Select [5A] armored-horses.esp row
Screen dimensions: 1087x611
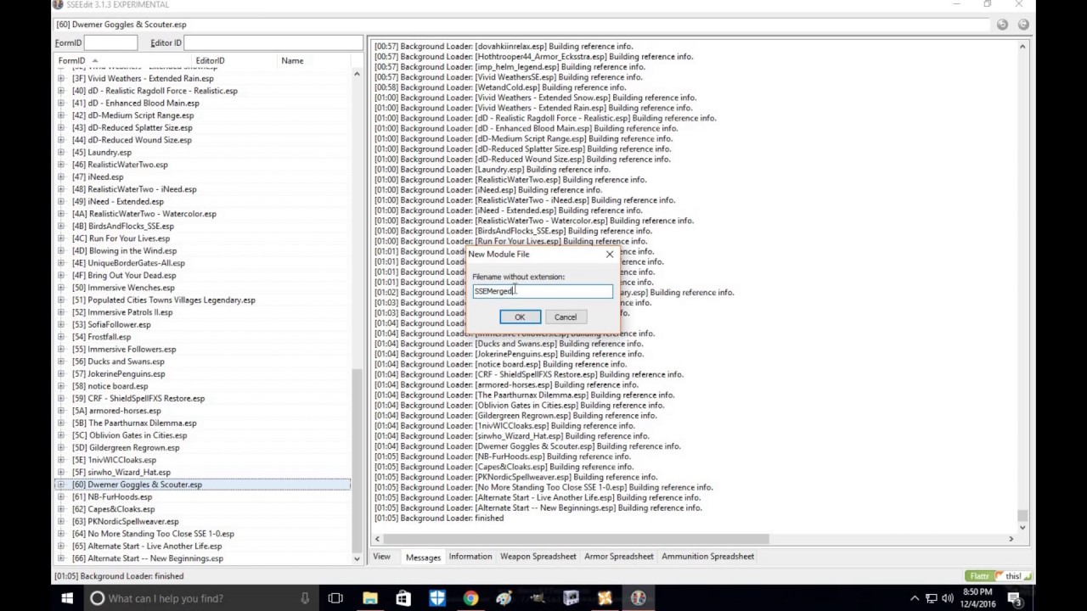pos(116,411)
